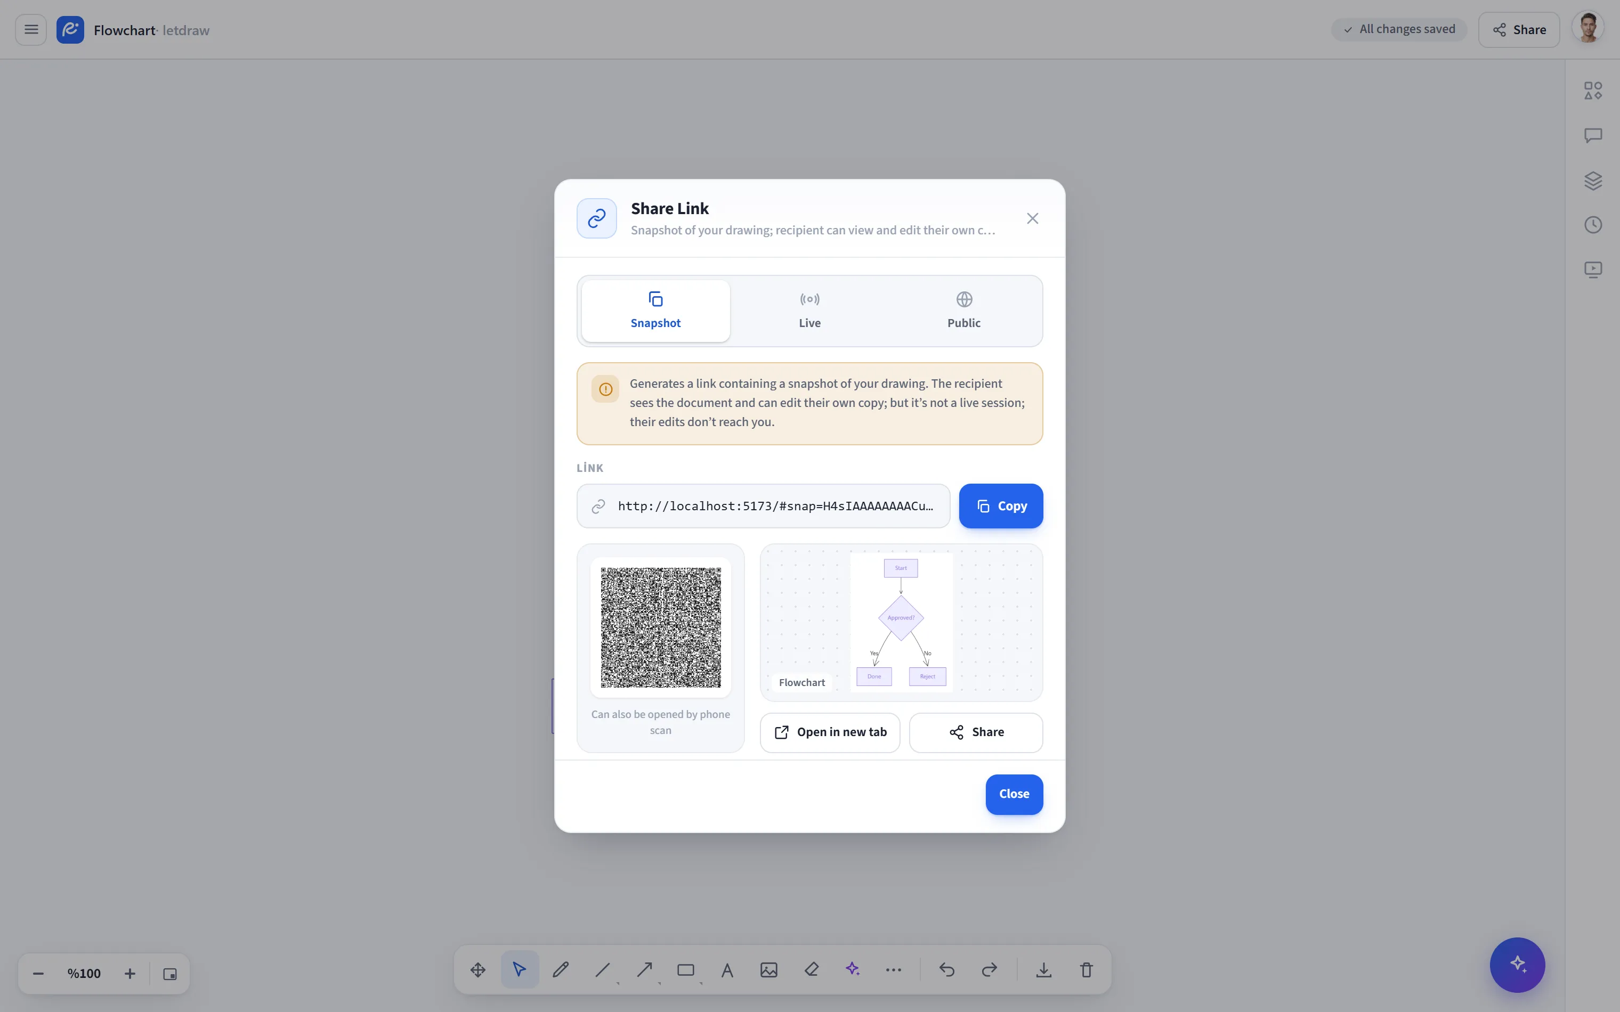Click the zoom in plus button
The height and width of the screenshot is (1012, 1620).
[x=130, y=974]
